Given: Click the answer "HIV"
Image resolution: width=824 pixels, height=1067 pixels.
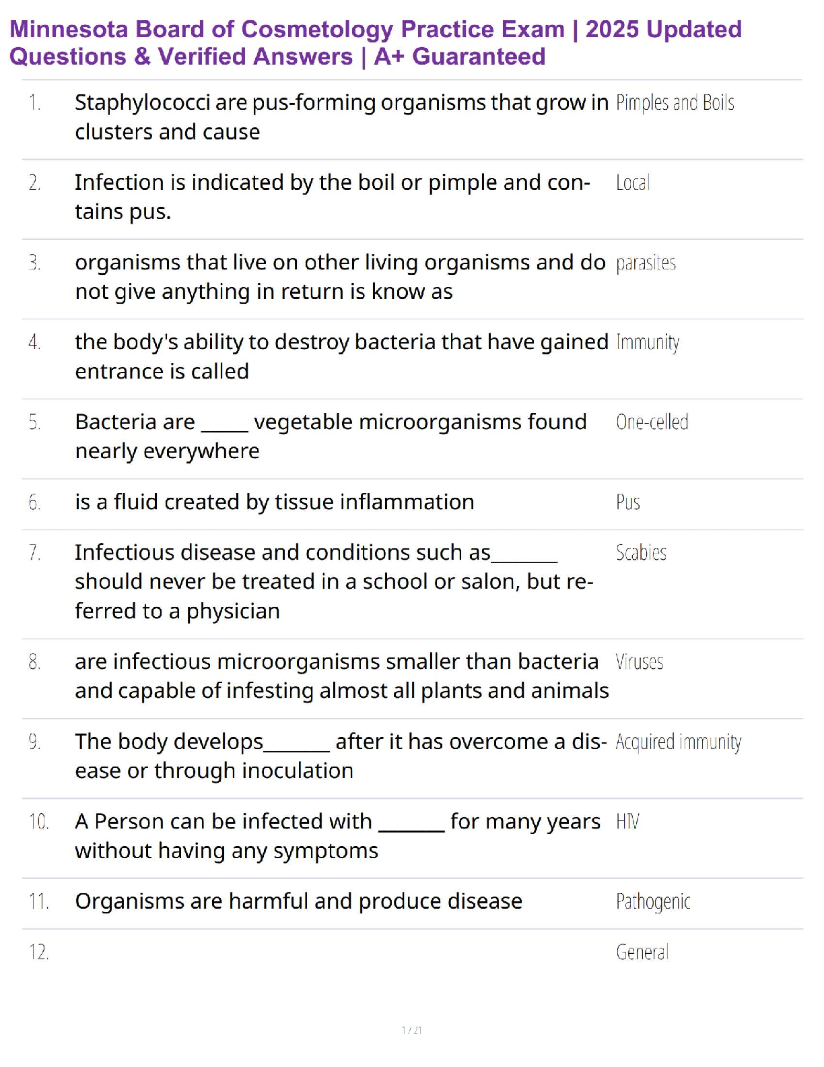Looking at the screenshot, I should click(627, 822).
